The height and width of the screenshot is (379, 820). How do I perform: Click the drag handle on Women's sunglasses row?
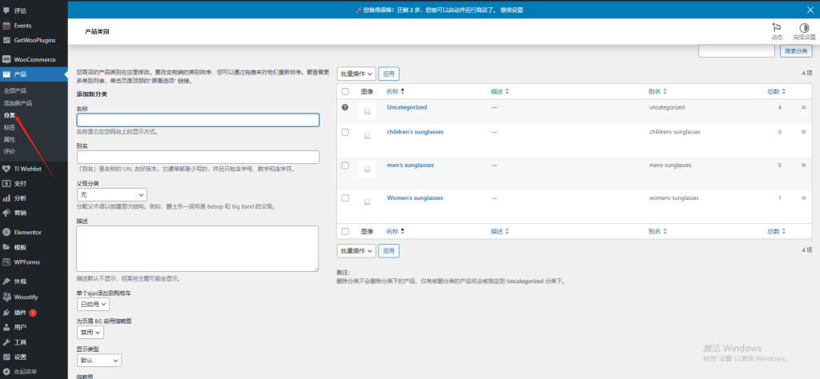tap(804, 197)
